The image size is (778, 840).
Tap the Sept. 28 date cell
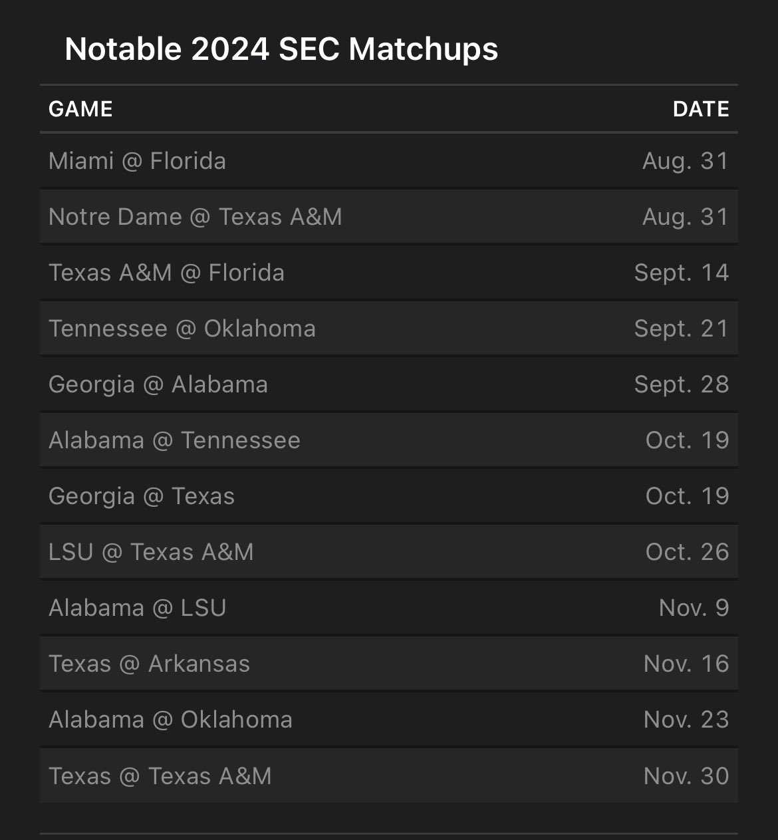[x=682, y=384]
